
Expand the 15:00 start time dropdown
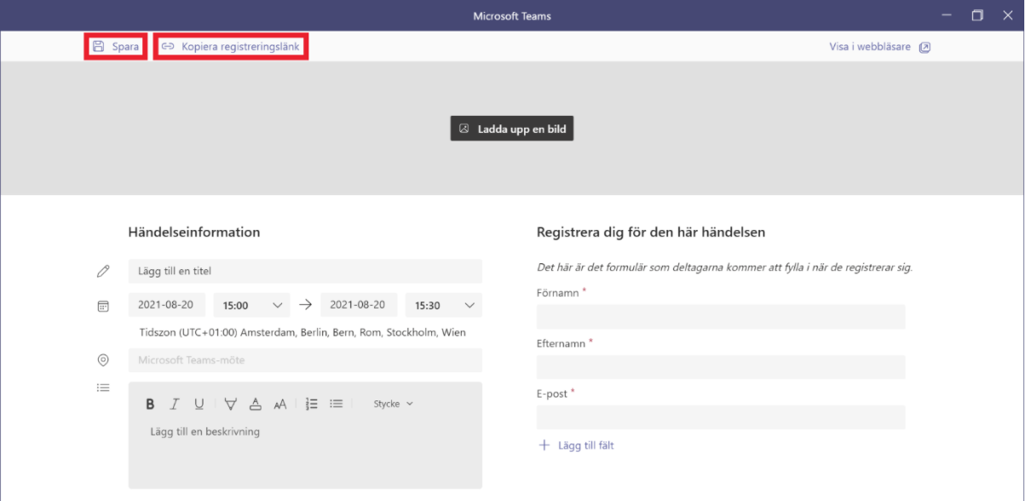(251, 305)
